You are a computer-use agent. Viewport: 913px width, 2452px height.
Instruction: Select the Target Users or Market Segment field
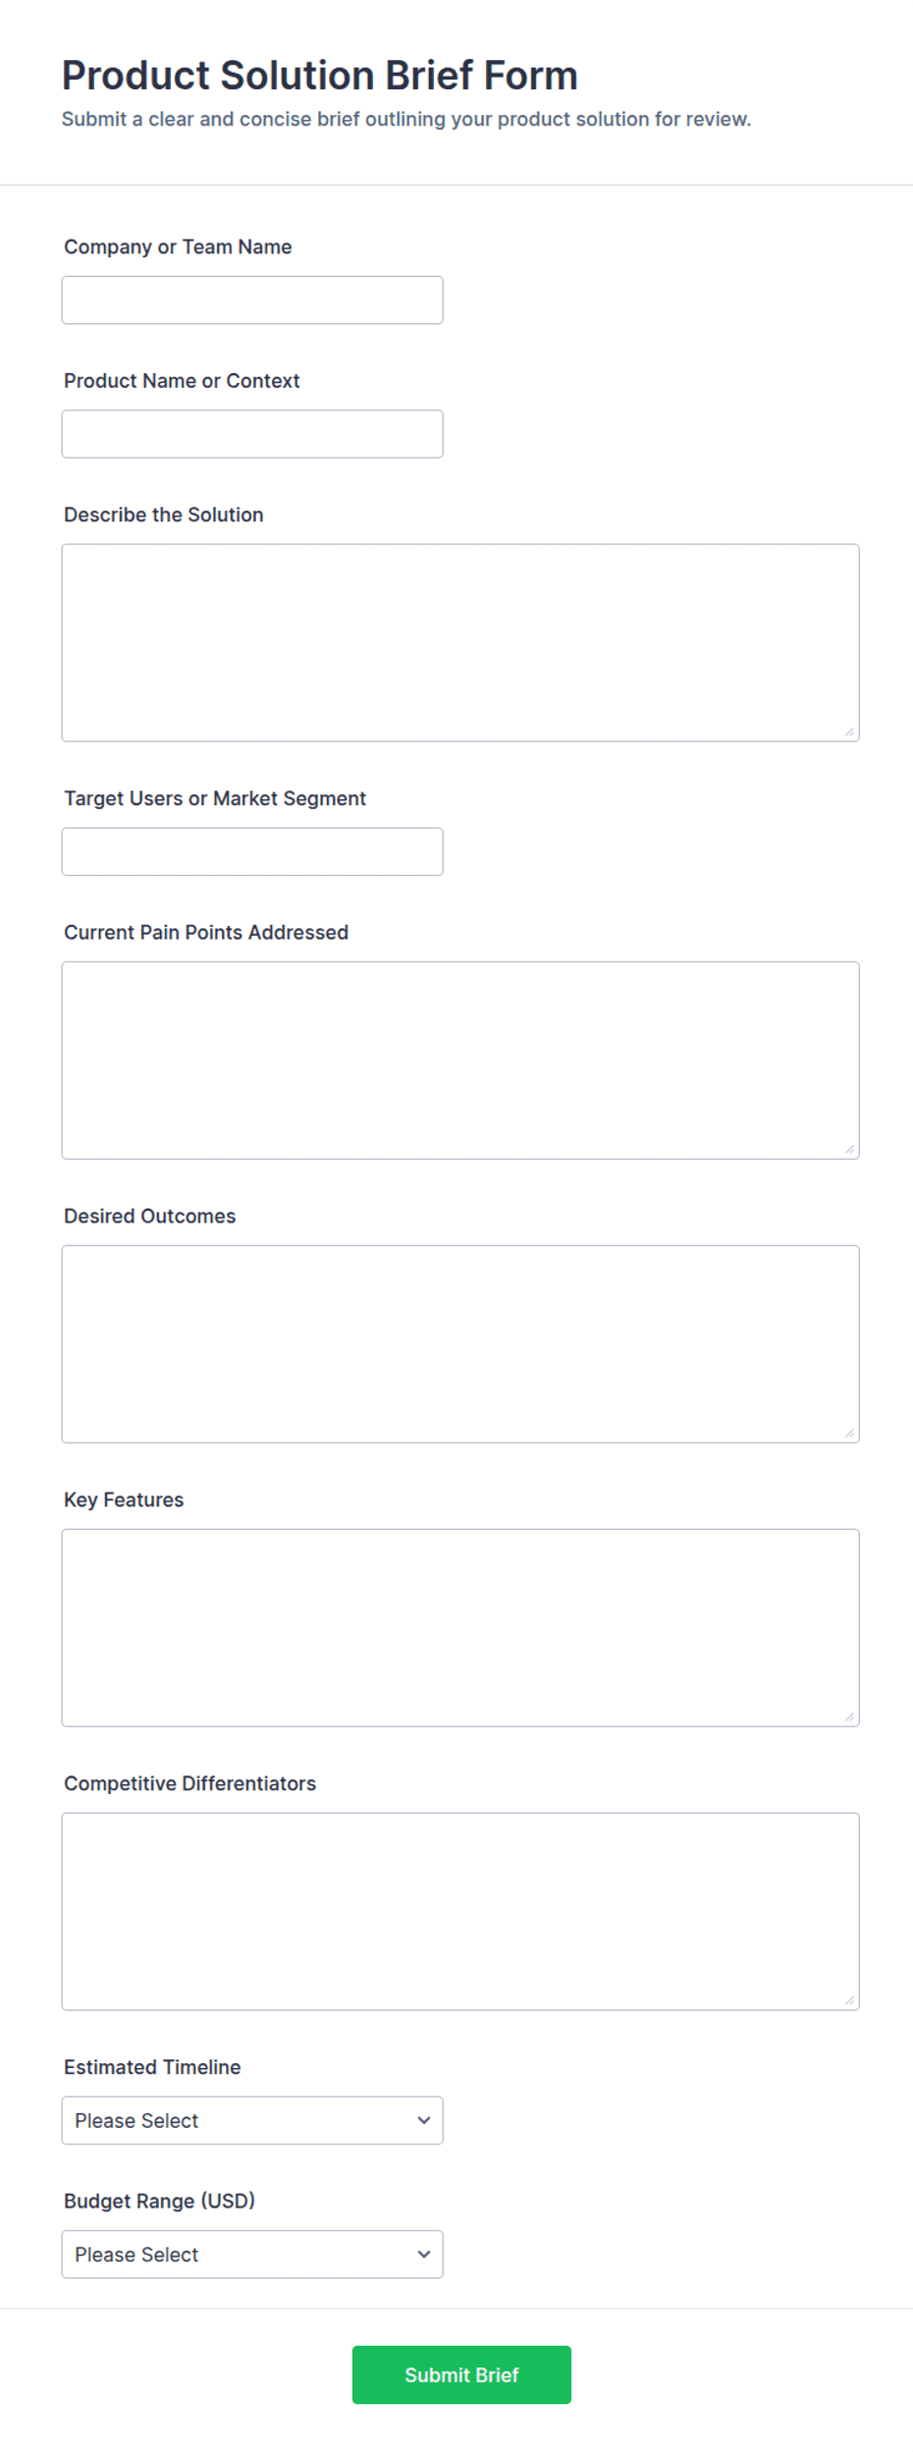click(252, 851)
